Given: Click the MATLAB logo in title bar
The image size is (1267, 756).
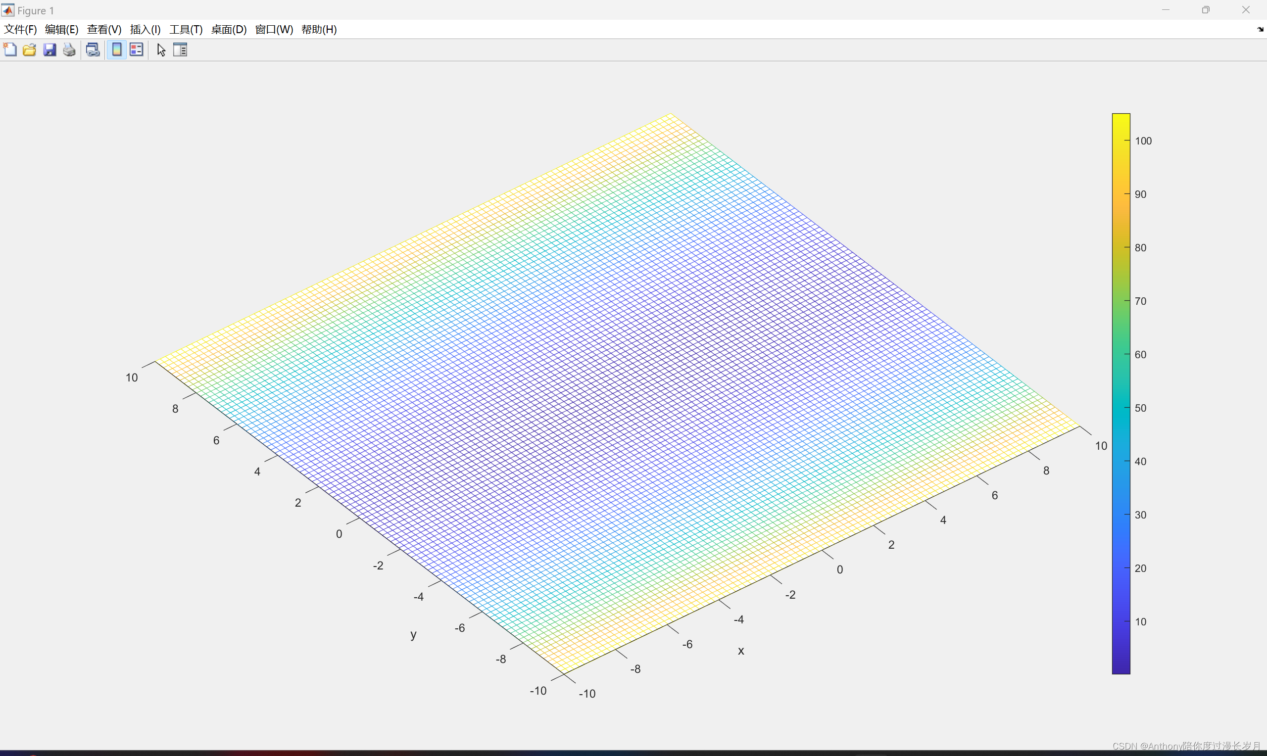Looking at the screenshot, I should (7, 10).
